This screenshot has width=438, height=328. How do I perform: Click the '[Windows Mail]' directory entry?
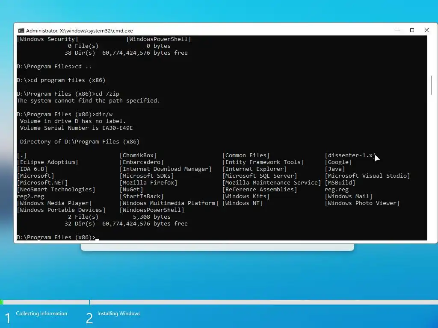pyautogui.click(x=349, y=196)
